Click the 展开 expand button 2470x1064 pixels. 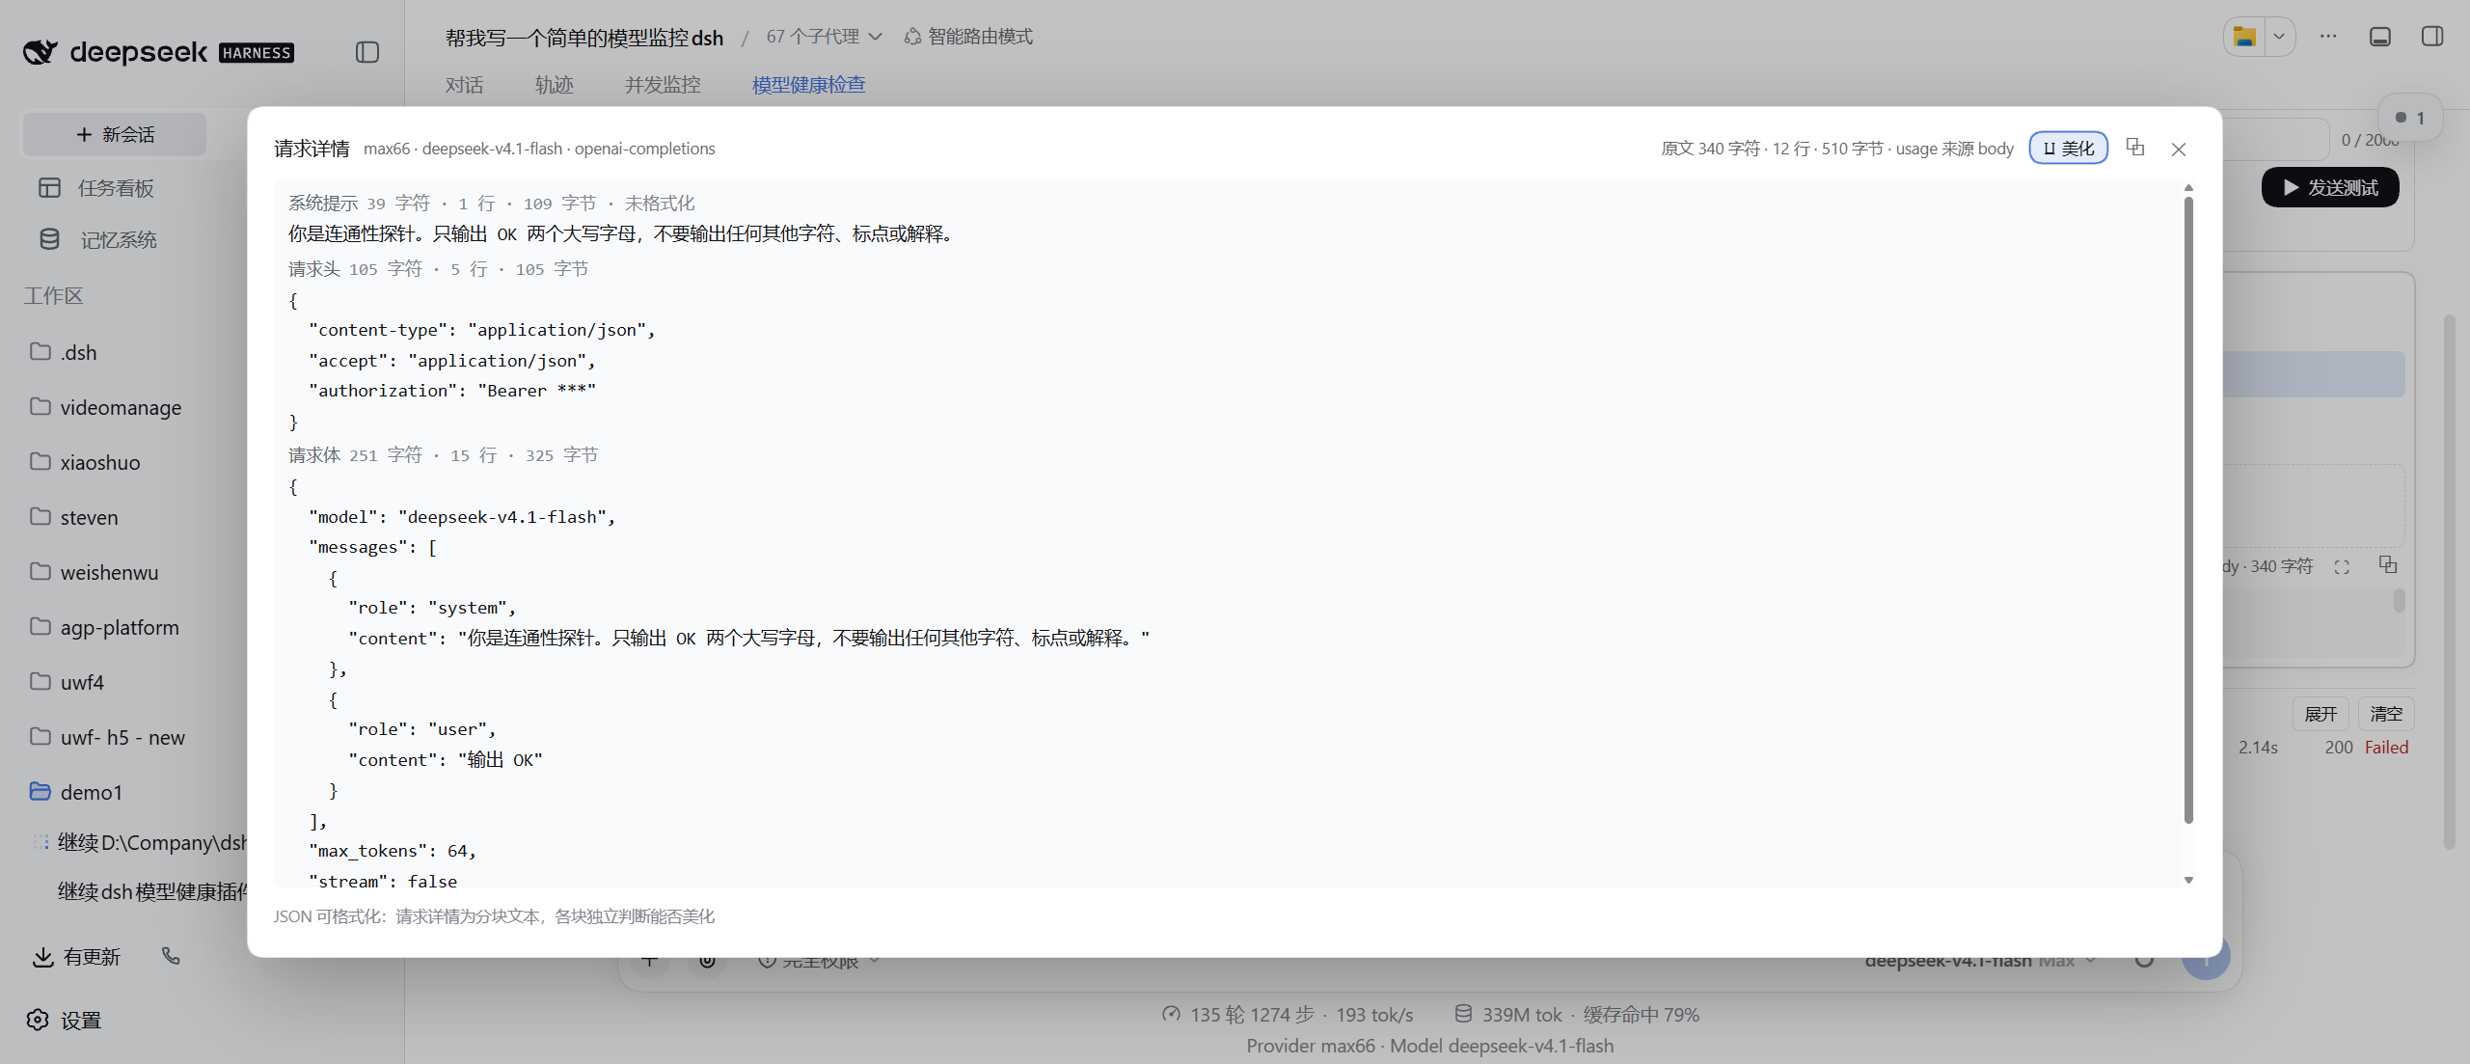(2321, 714)
